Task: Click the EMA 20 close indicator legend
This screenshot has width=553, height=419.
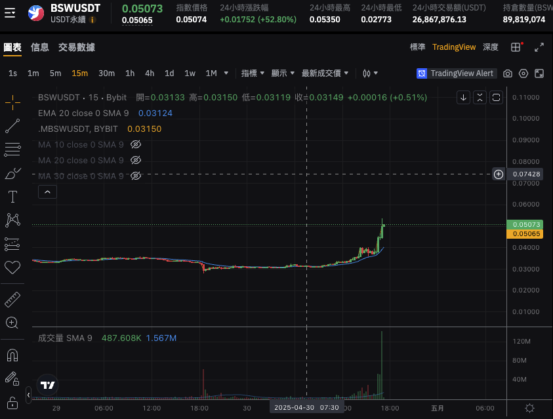Action: tap(83, 113)
